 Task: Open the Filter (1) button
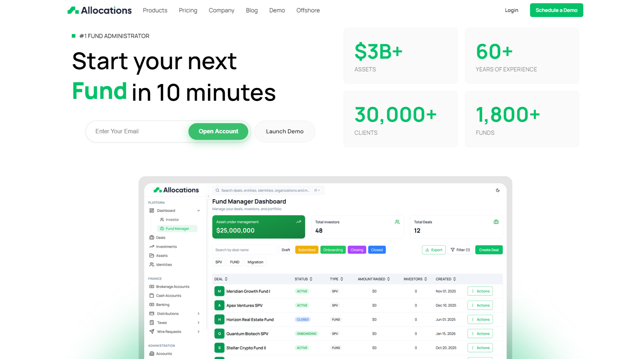click(x=460, y=250)
